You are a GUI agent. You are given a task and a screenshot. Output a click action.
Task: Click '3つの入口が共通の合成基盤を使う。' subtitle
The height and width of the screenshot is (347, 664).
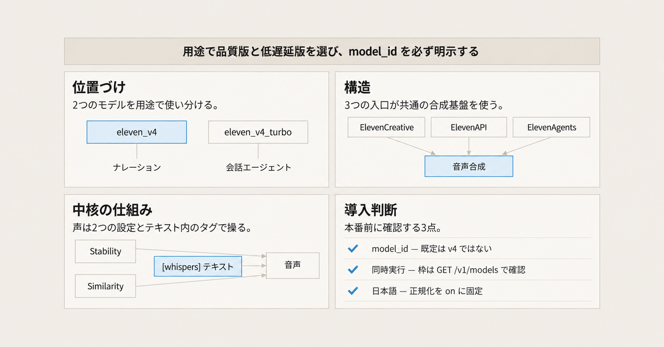coord(424,105)
